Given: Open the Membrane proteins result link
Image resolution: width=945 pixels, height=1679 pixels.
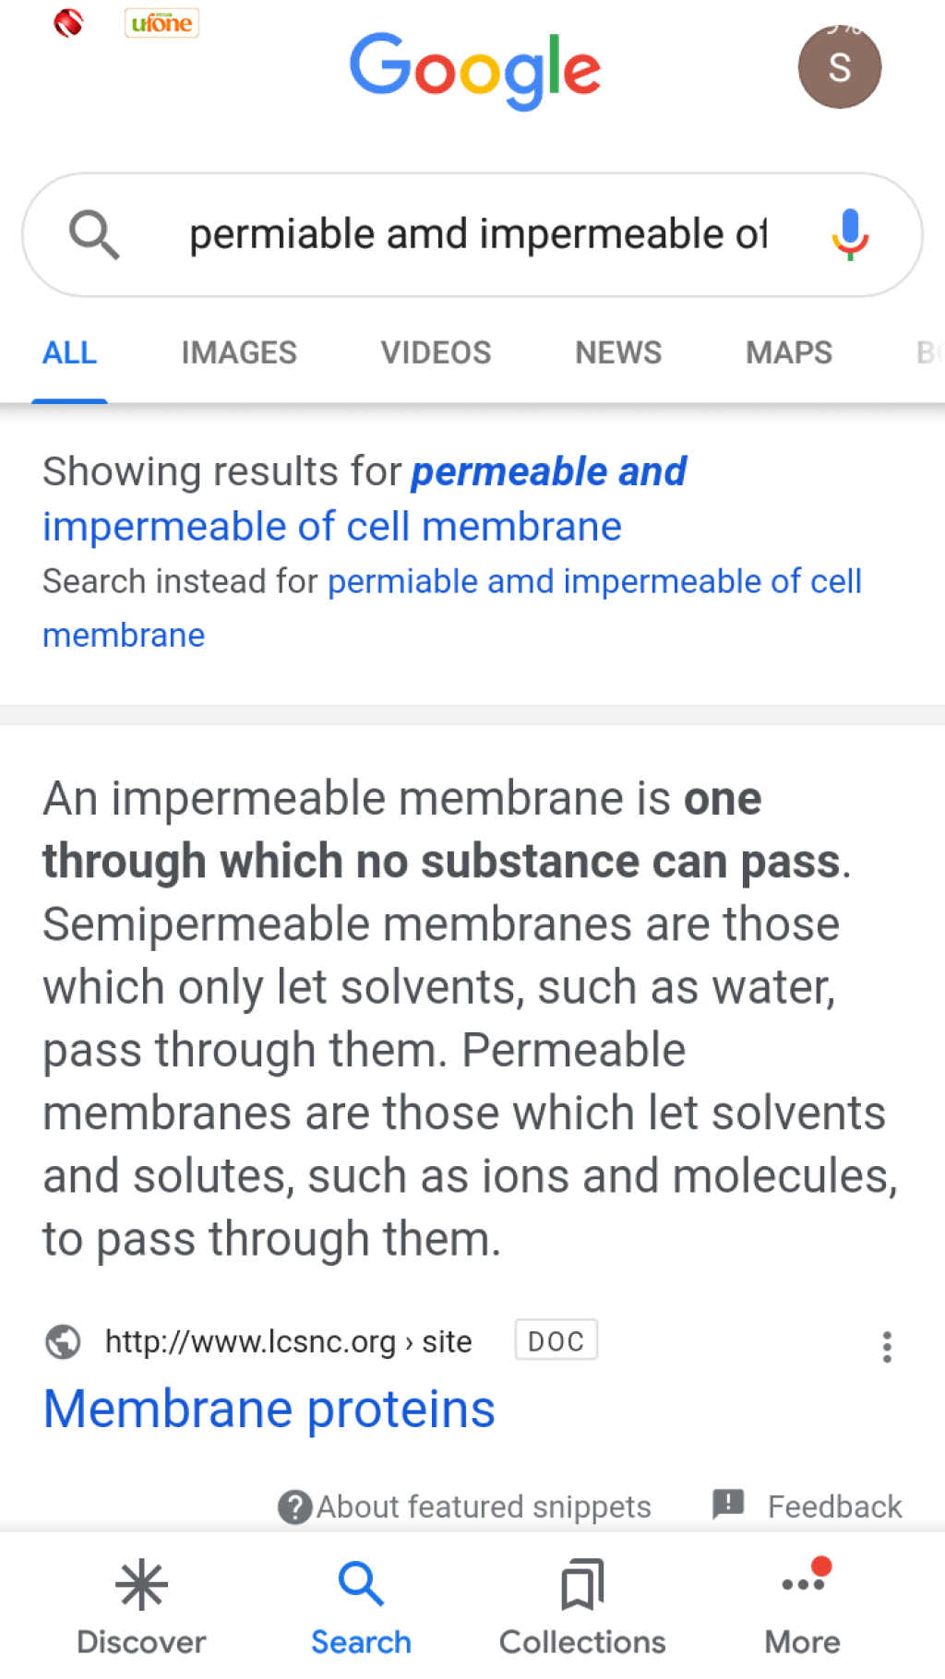Looking at the screenshot, I should click(x=269, y=1409).
